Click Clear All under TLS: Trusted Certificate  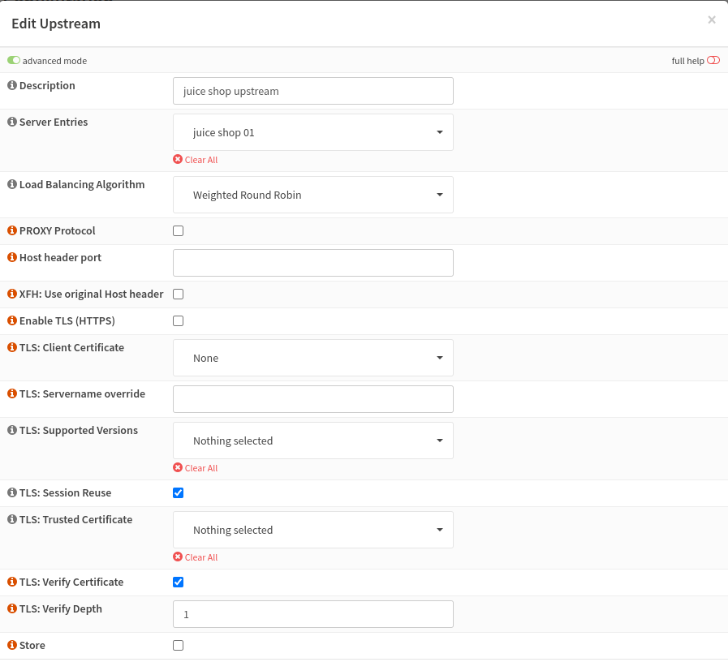(195, 557)
